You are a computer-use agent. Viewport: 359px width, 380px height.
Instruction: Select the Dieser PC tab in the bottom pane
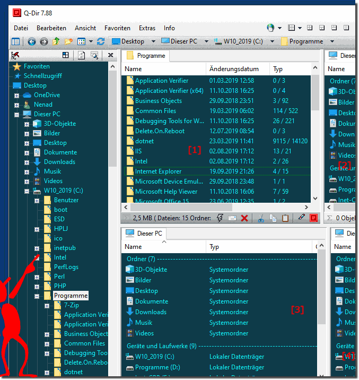pyautogui.click(x=144, y=234)
